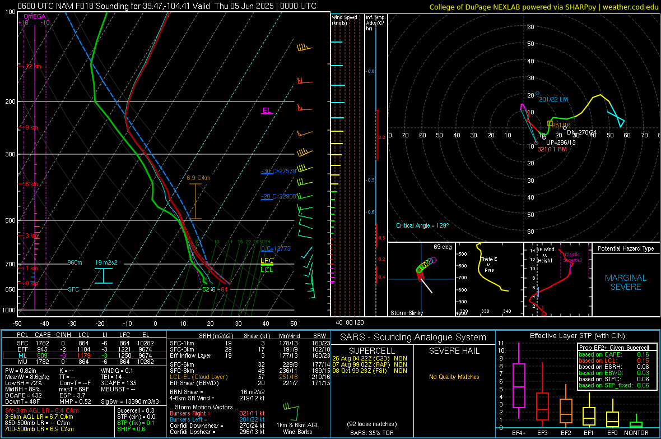Click the -30 C=27579' height label
The height and width of the screenshot is (439, 661).
coord(278,171)
